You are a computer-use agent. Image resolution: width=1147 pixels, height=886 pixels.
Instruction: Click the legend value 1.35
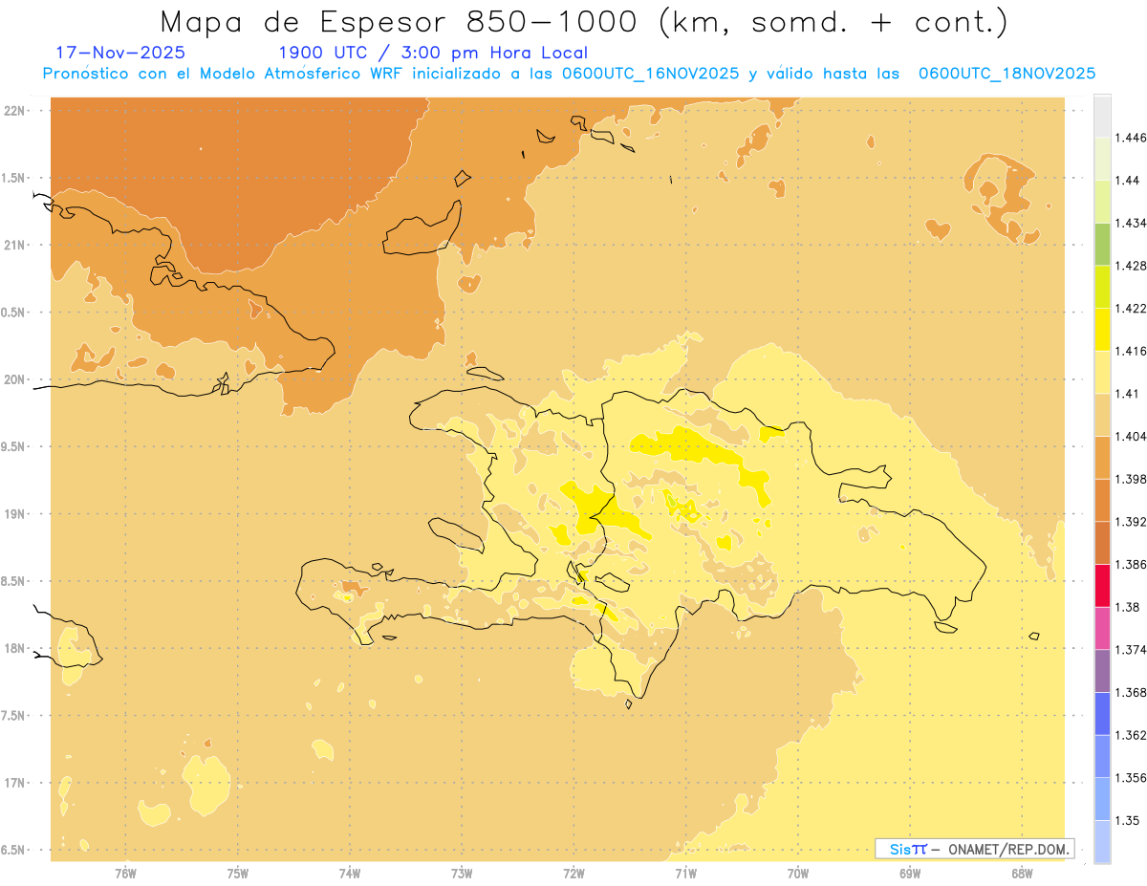pos(1128,820)
